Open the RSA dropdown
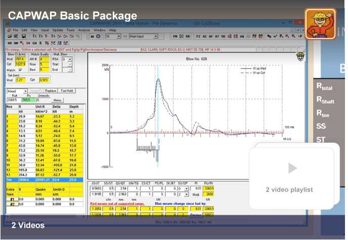The height and width of the screenshot is (240, 348). [70, 59]
